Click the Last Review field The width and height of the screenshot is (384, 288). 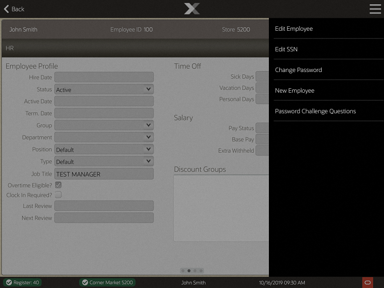104,206
